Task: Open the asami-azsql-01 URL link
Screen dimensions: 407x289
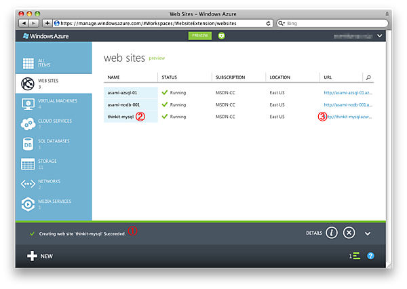Action: [x=348, y=93]
